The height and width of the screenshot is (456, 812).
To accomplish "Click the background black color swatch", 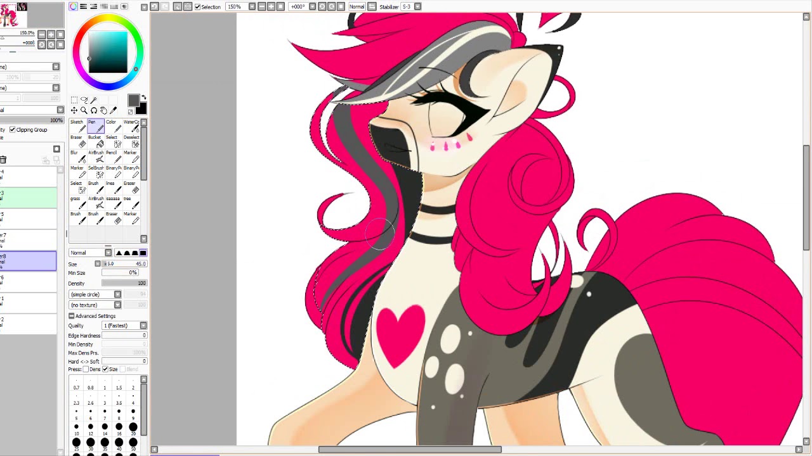I will (x=142, y=109).
